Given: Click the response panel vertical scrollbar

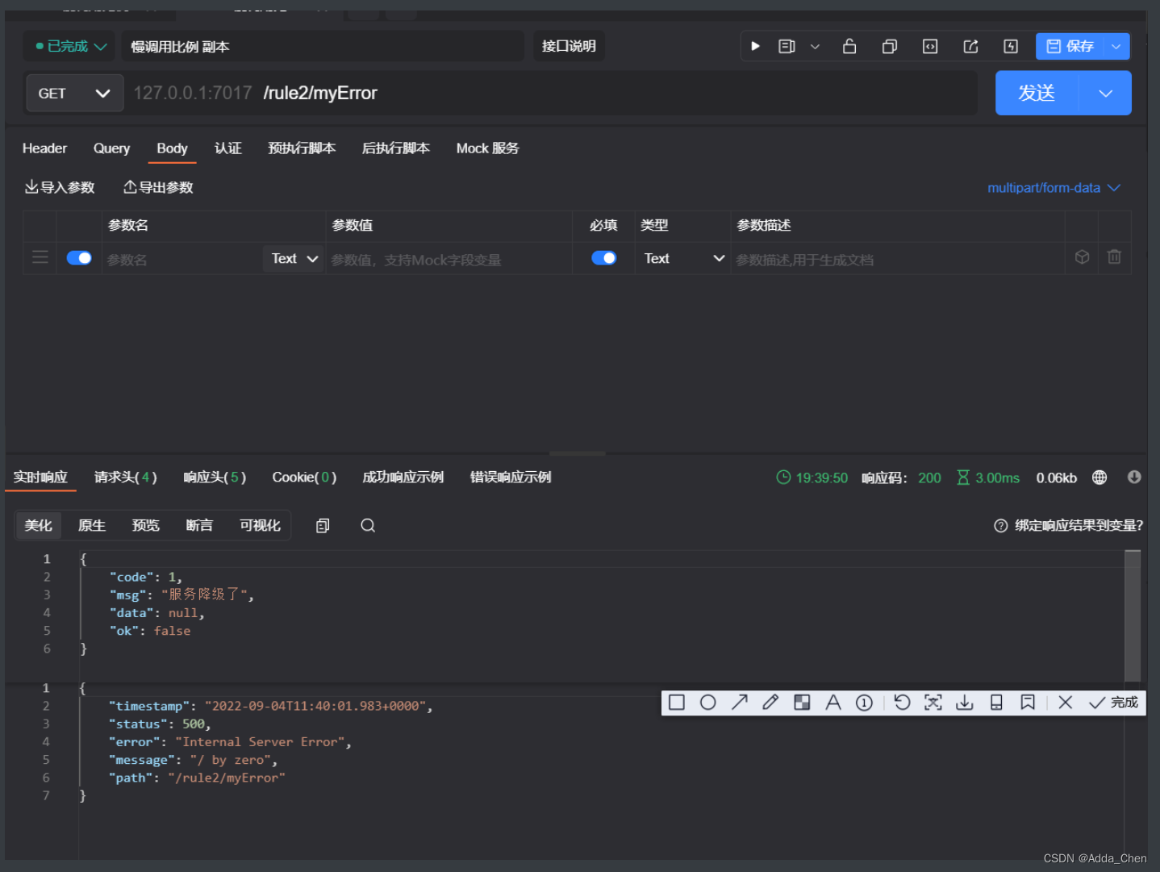Looking at the screenshot, I should pyautogui.click(x=1133, y=615).
